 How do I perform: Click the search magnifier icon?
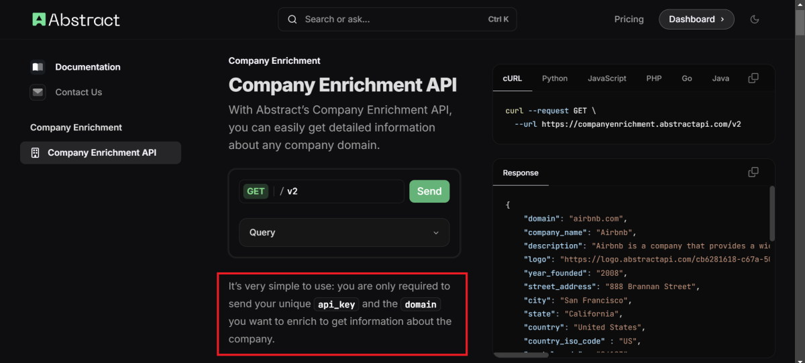(292, 19)
